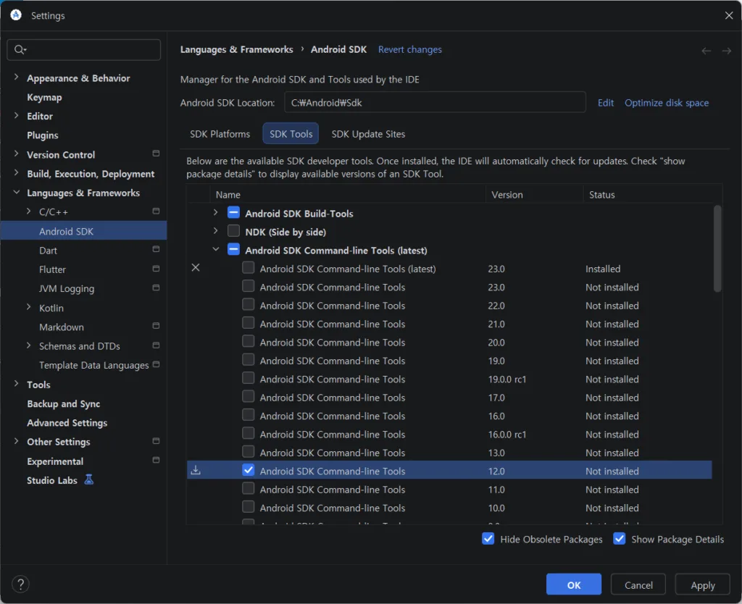Uncheck Command-line Tools version 12.0 checkbox
Viewport: 742px width, 604px height.
coord(248,470)
